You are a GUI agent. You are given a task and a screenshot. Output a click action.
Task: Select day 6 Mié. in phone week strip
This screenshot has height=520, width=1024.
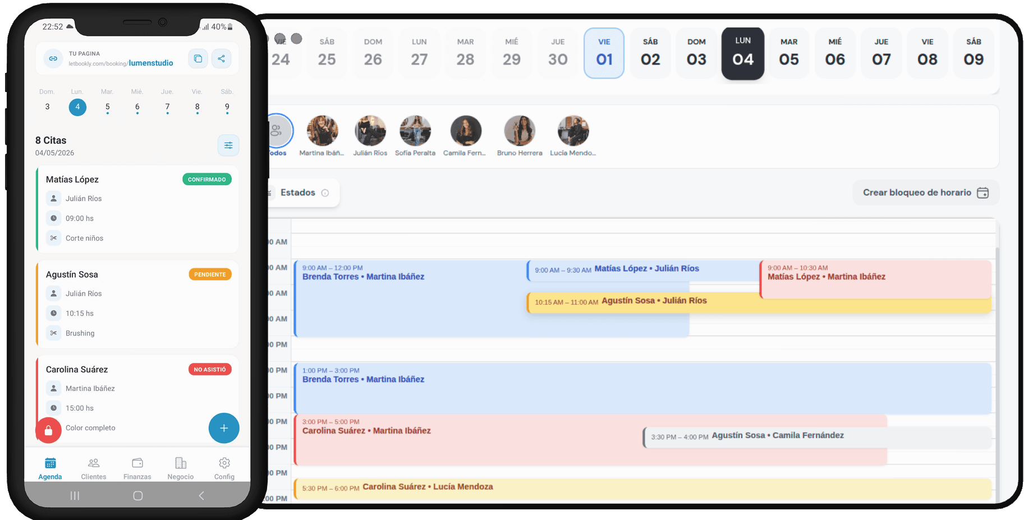click(137, 102)
